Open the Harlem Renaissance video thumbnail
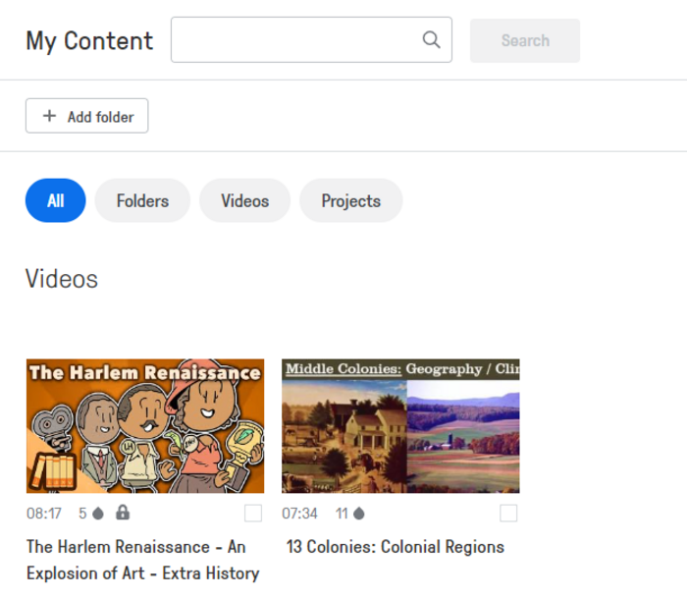 [145, 425]
